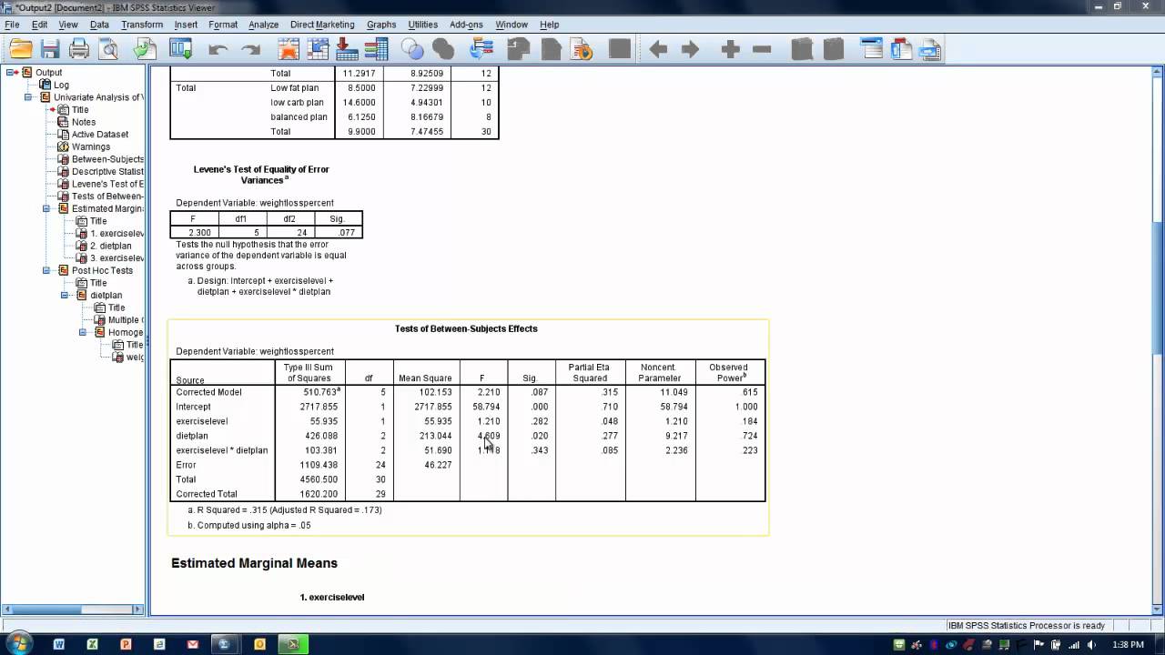Click the Insert Text toolbar icon
Screen dimensions: 1165x655
pyautogui.click(x=930, y=49)
